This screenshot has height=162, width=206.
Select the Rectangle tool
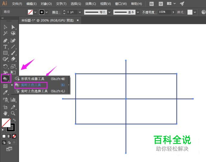[x=5, y=53]
